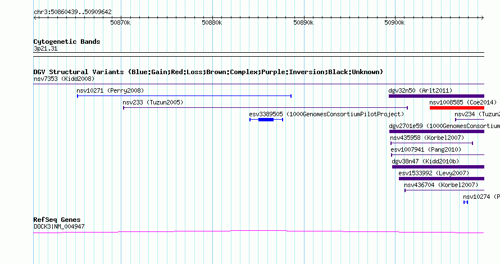Open the esv1007941 (Pang2010) label

(x=426, y=149)
